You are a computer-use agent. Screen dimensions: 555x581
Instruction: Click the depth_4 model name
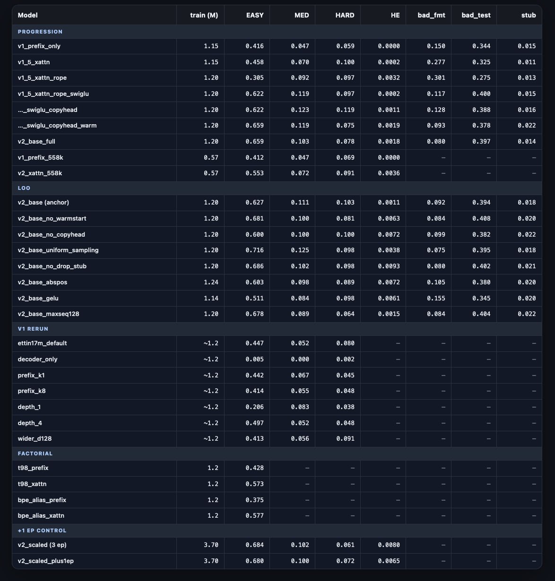30,423
